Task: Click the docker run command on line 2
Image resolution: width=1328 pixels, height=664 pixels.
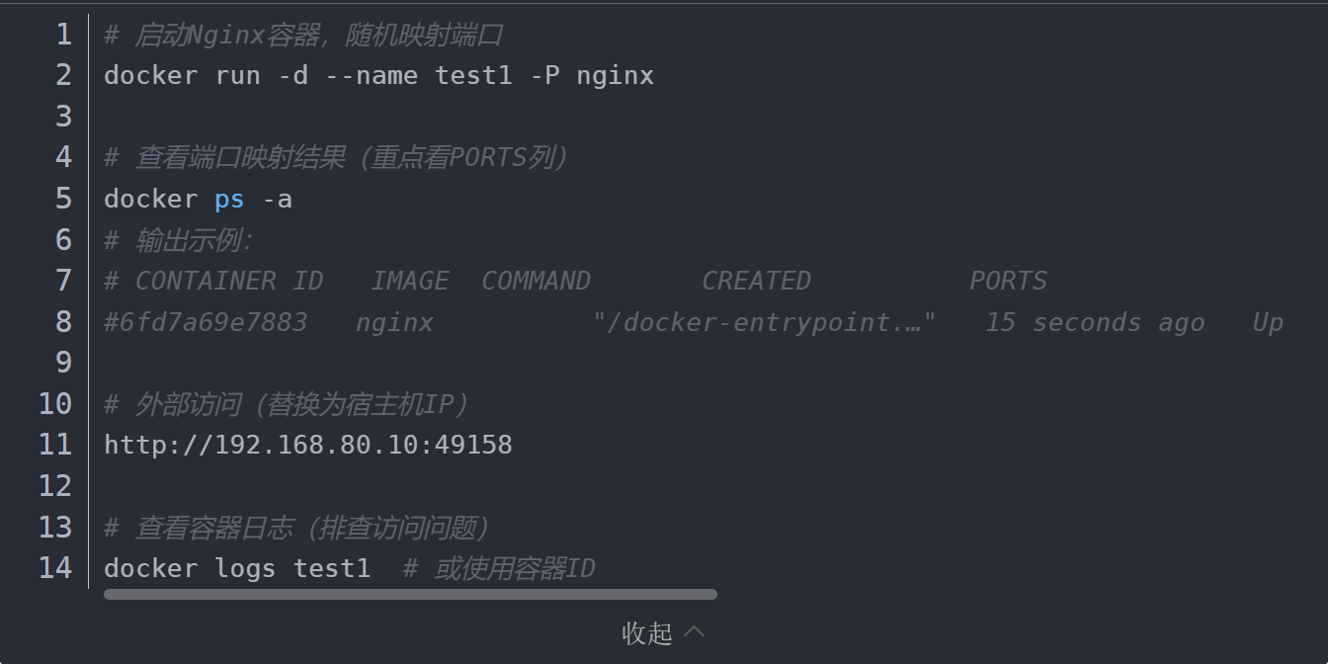Action: (378, 76)
